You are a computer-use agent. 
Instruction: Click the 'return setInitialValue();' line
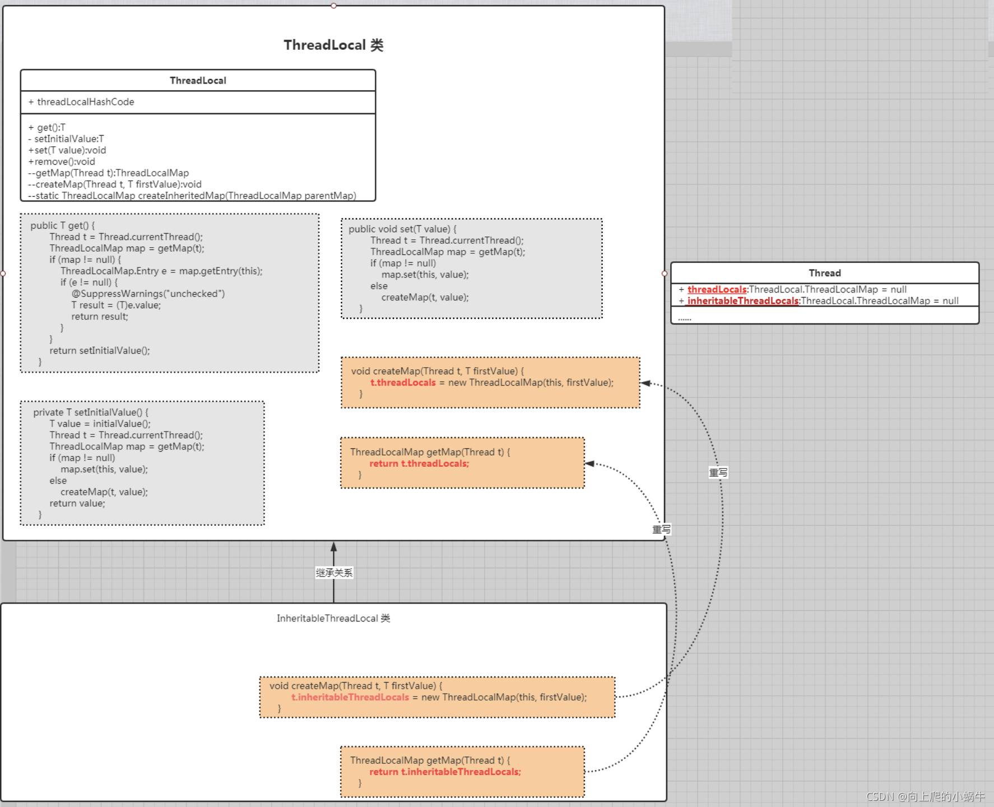(x=100, y=350)
